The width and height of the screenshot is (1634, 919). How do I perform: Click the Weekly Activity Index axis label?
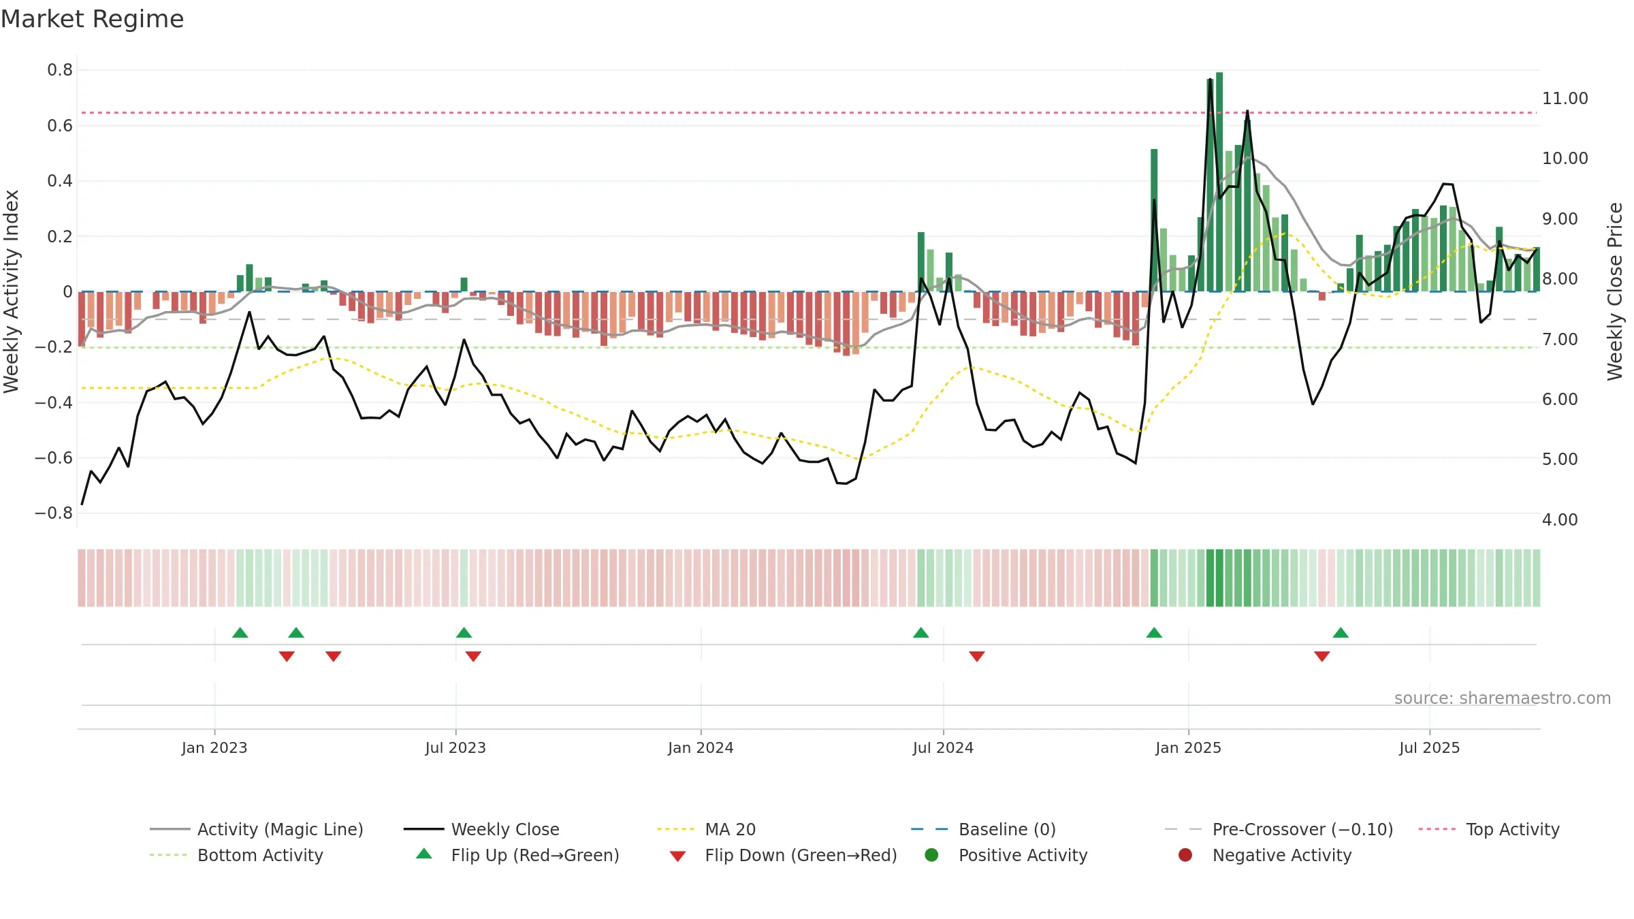(12, 291)
